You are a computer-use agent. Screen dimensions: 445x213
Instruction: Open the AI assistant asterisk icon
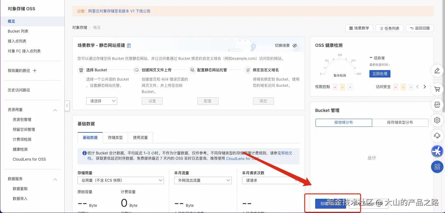point(437,151)
